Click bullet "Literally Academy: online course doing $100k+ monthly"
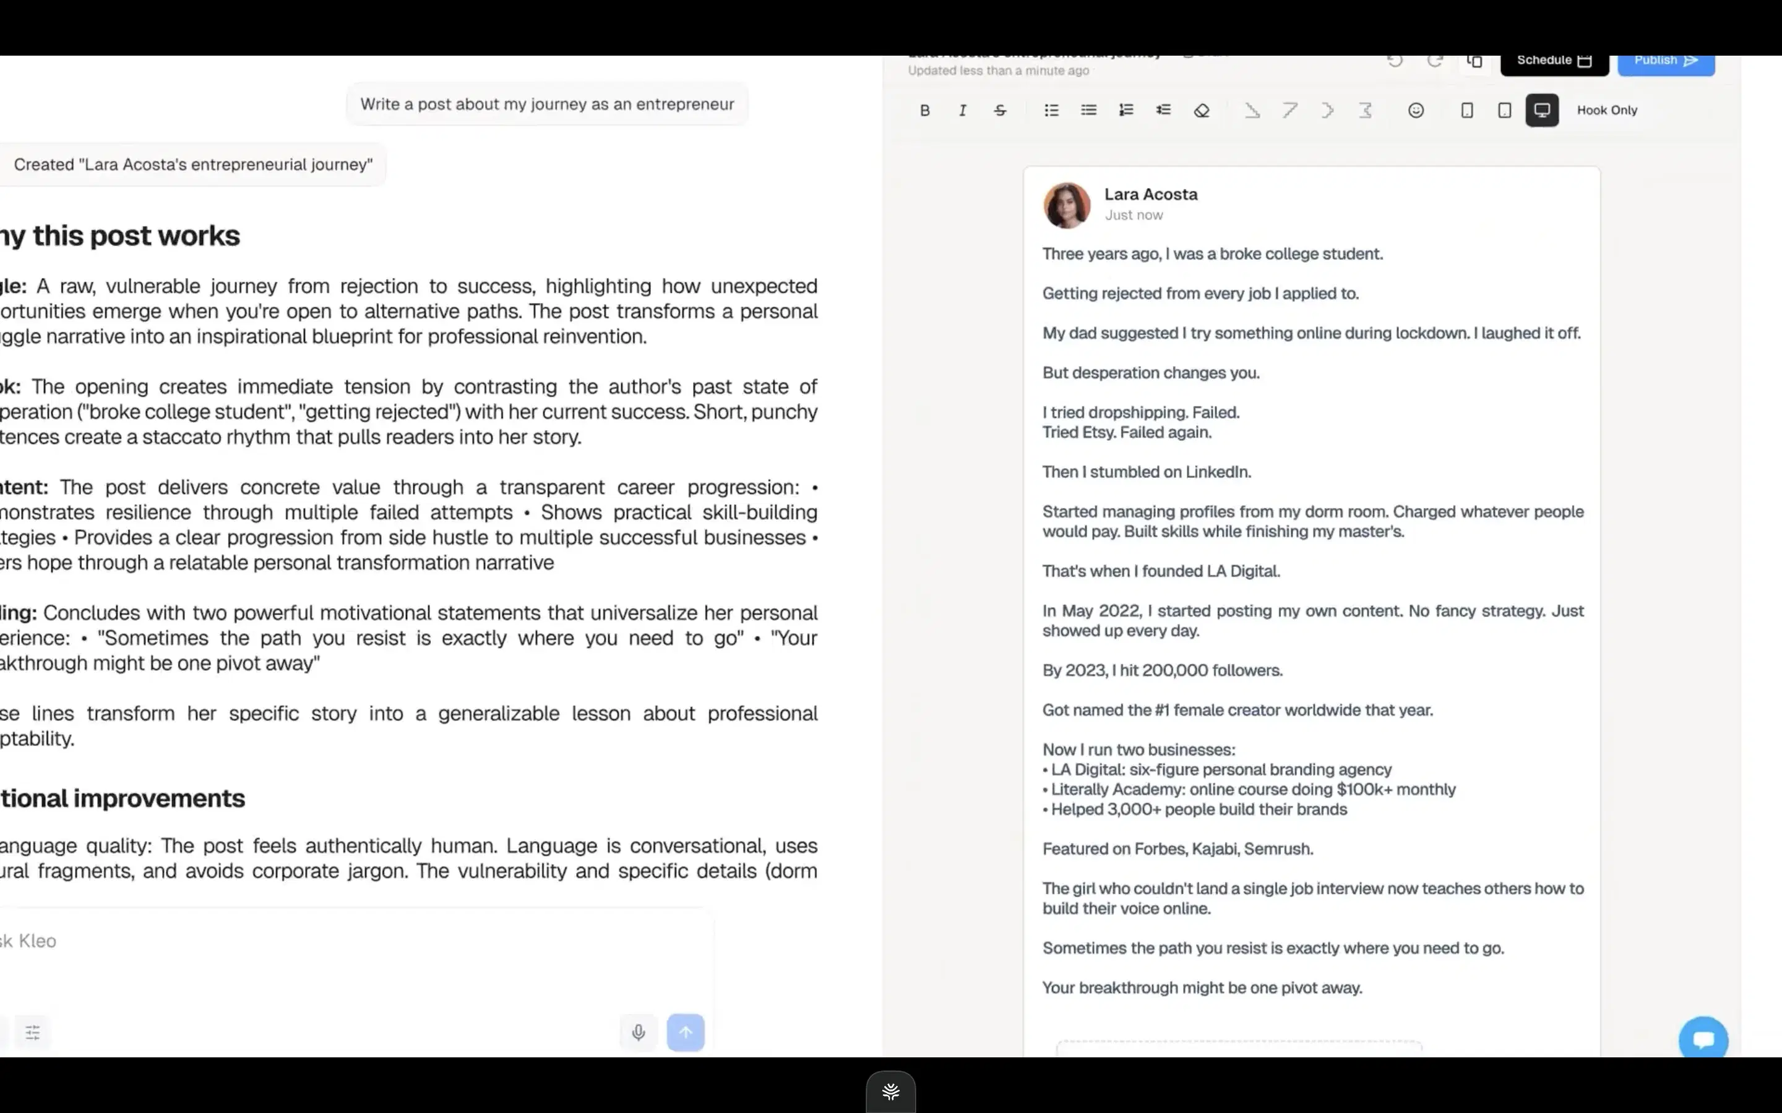Image resolution: width=1782 pixels, height=1113 pixels. [x=1249, y=790]
